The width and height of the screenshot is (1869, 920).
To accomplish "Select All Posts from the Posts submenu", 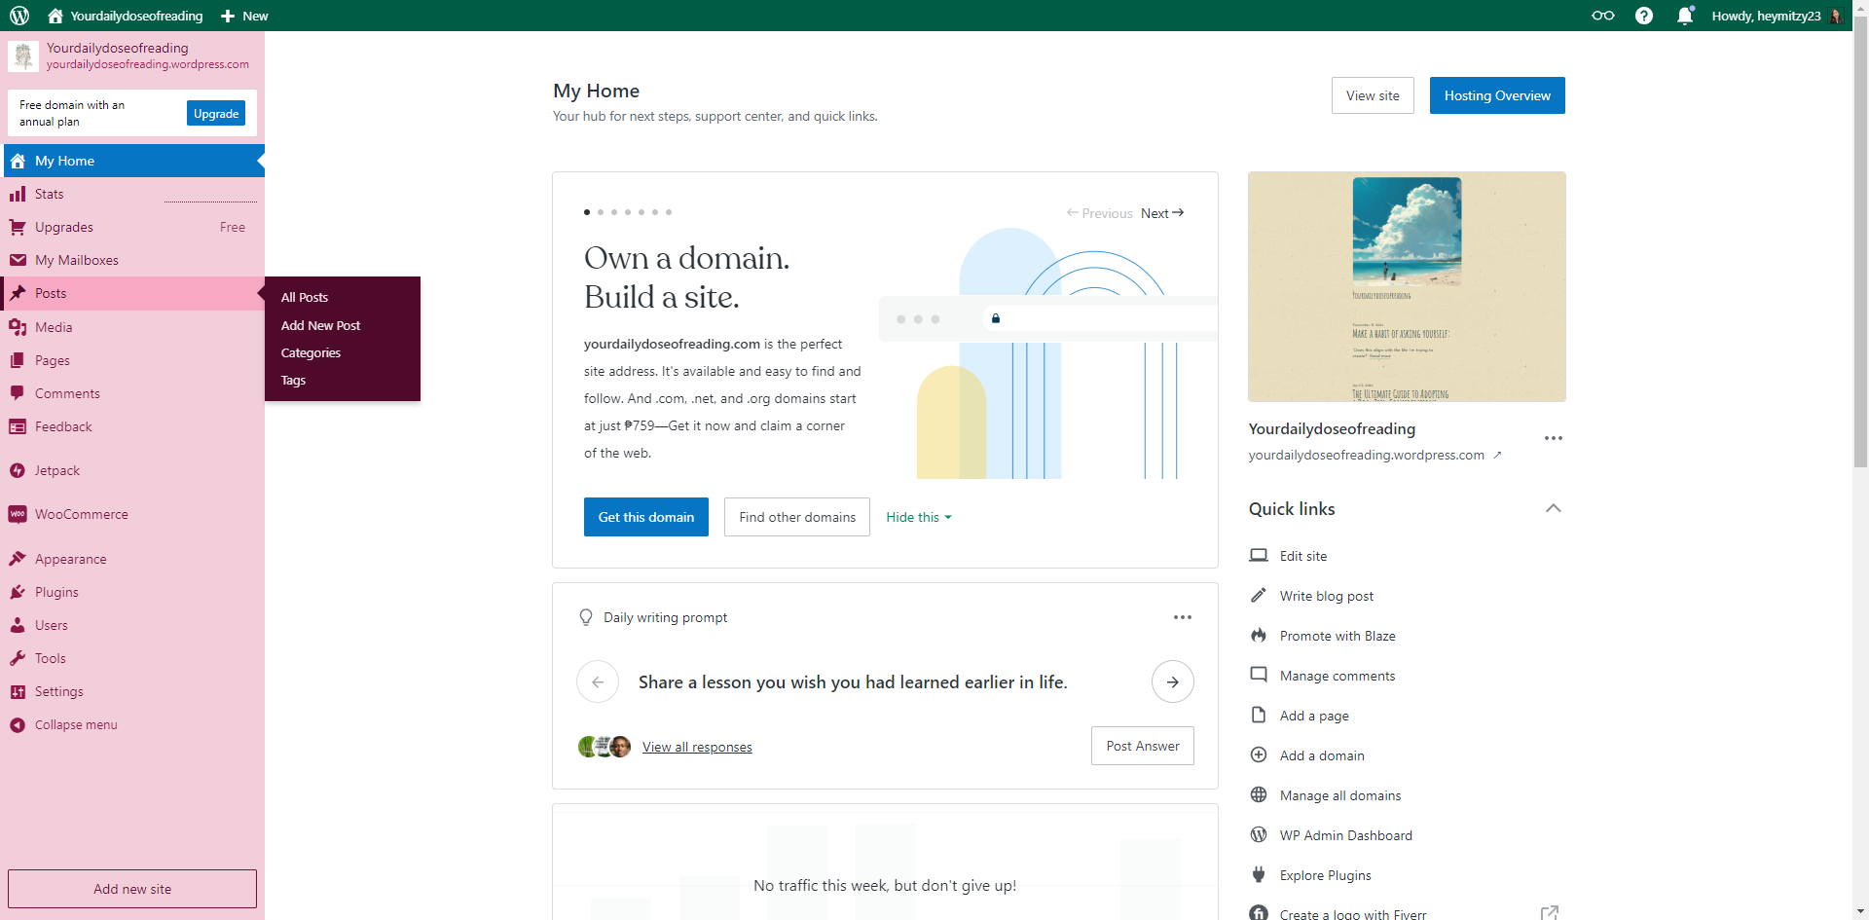I will [x=305, y=297].
